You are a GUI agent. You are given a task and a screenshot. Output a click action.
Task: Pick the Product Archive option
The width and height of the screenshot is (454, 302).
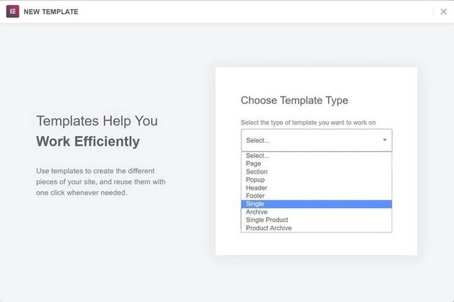click(x=269, y=228)
